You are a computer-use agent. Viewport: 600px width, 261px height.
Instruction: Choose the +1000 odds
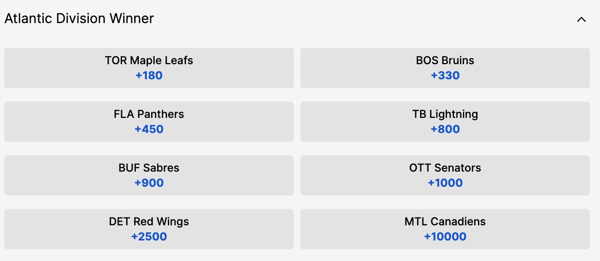(x=445, y=183)
